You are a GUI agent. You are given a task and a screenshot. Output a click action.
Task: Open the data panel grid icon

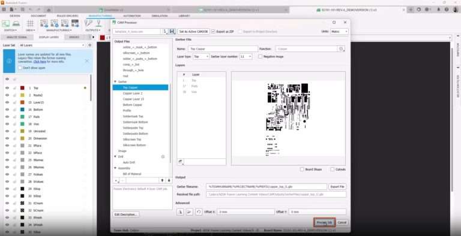coord(4,10)
